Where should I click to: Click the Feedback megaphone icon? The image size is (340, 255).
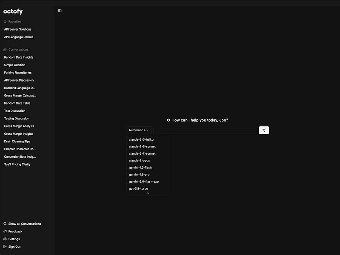click(x=5, y=231)
